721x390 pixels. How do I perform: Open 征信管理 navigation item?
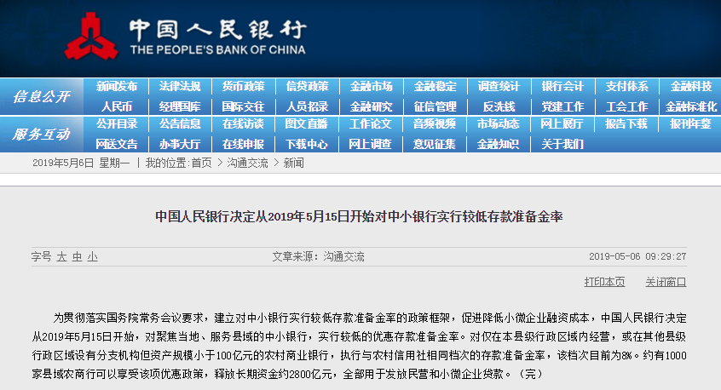click(435, 106)
